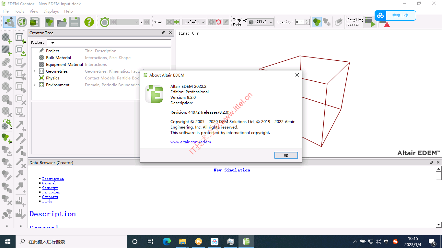The width and height of the screenshot is (442, 248).
Task: Add a new bulk material
Action: click(x=7, y=38)
